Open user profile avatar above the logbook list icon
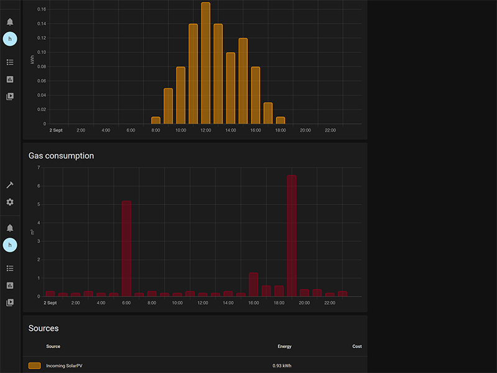This screenshot has height=373, width=497. (10, 39)
